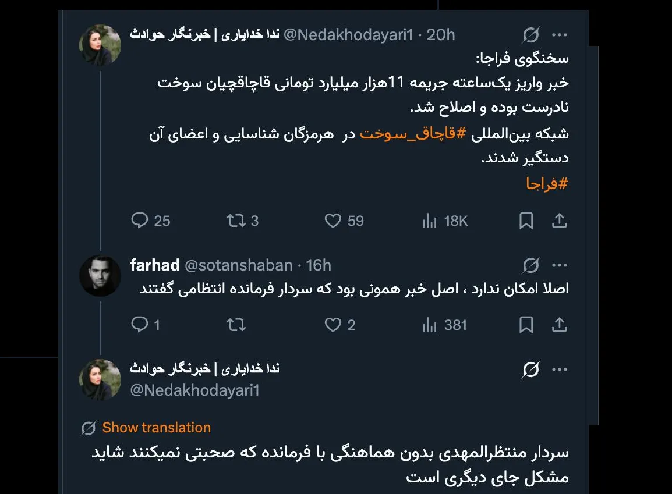Reply to farhad's tweet
Image resolution: width=672 pixels, height=494 pixels.
click(140, 325)
